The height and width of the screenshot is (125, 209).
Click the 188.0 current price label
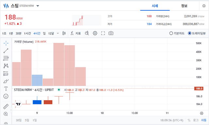point(199,89)
